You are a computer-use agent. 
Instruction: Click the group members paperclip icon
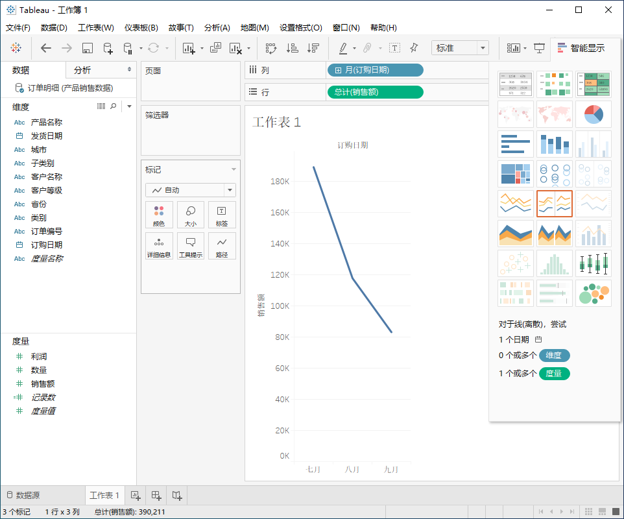(367, 48)
